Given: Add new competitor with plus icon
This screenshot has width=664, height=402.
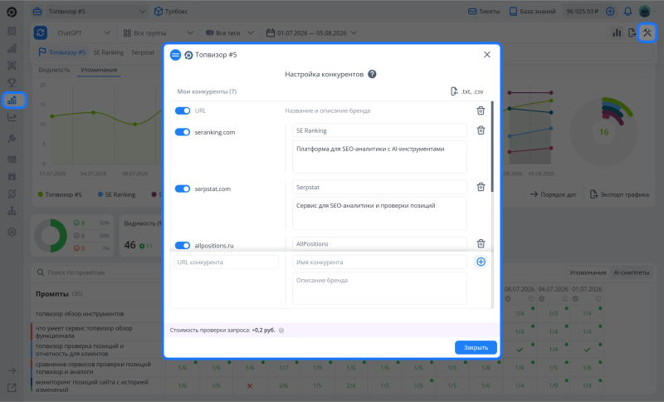Looking at the screenshot, I should [x=481, y=262].
